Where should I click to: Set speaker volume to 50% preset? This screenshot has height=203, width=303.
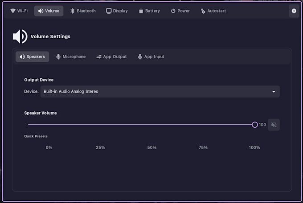point(152,147)
